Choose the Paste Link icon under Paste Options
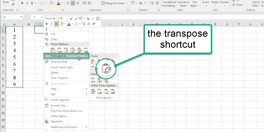Viewport: 264px width, 132px height. (x=86, y=50)
